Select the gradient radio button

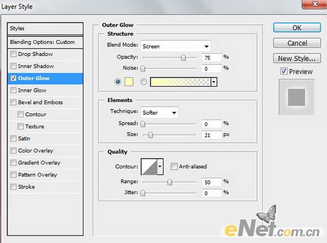(x=143, y=82)
